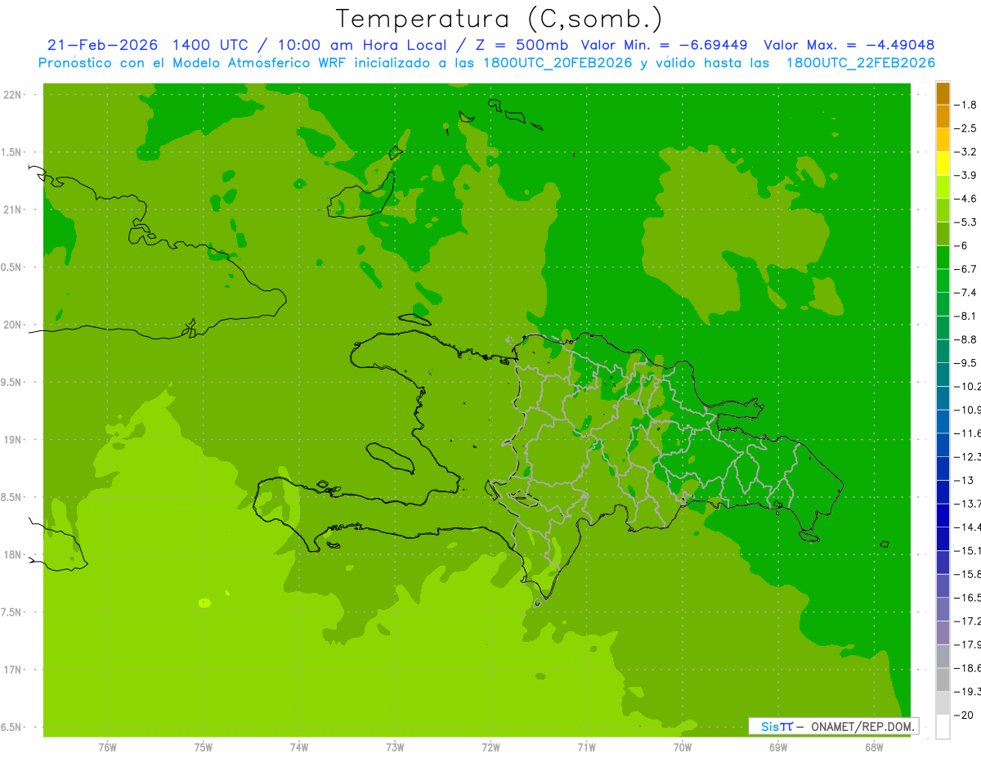Viewport: 981px width, 758px height.
Task: Click the "-5.3" colorbar value
Action: (x=966, y=222)
